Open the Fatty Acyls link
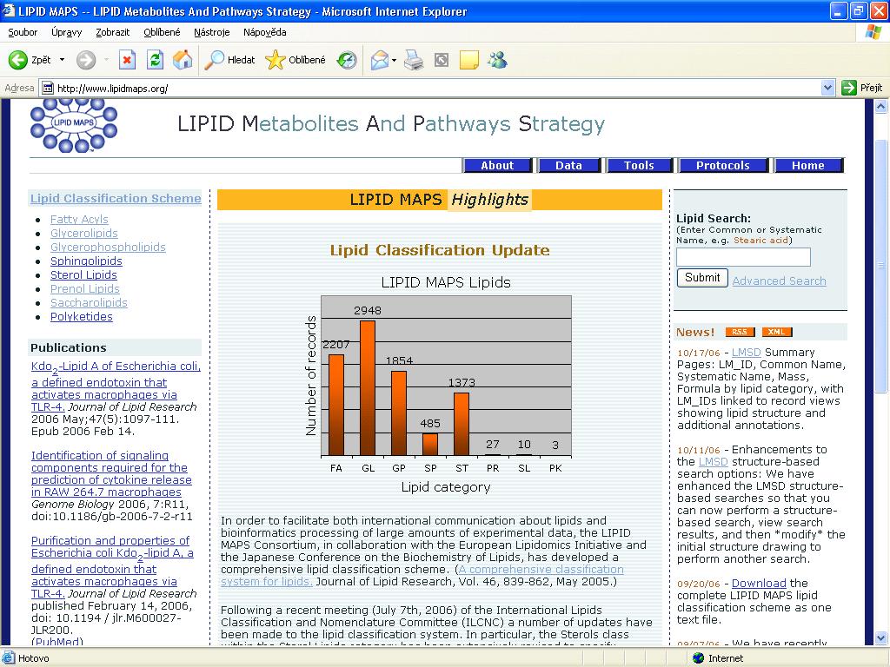The height and width of the screenshot is (667, 890). (79, 219)
